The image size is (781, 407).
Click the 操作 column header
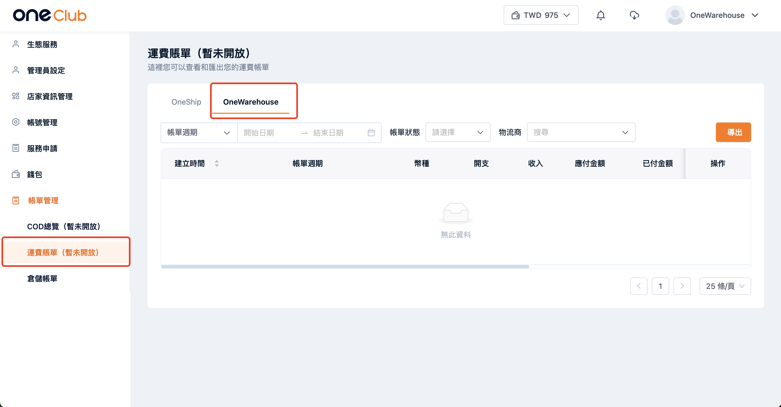pyautogui.click(x=717, y=163)
